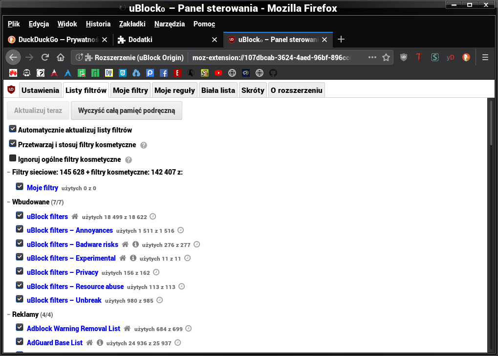Click home icon beside uBlock filters list
The width and height of the screenshot is (498, 356).
pos(75,217)
